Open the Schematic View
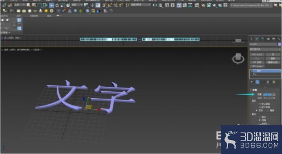The height and width of the screenshot is (154, 282). coord(190,5)
